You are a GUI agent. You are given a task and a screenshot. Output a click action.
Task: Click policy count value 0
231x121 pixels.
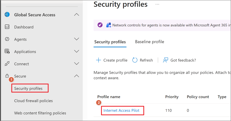[x=188, y=111]
